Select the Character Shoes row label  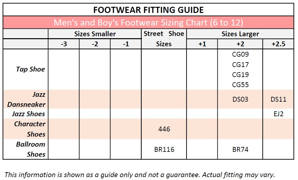pos(30,129)
